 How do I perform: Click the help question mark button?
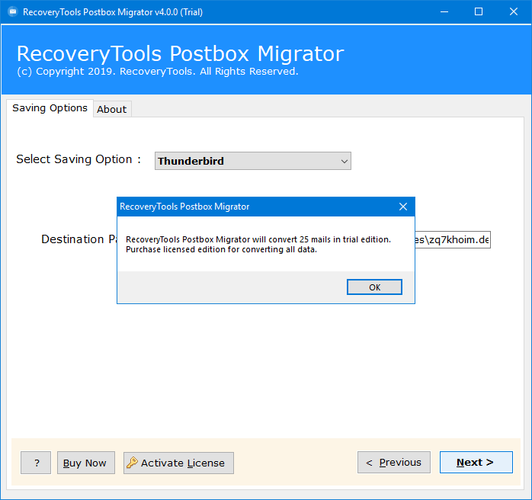point(36,463)
